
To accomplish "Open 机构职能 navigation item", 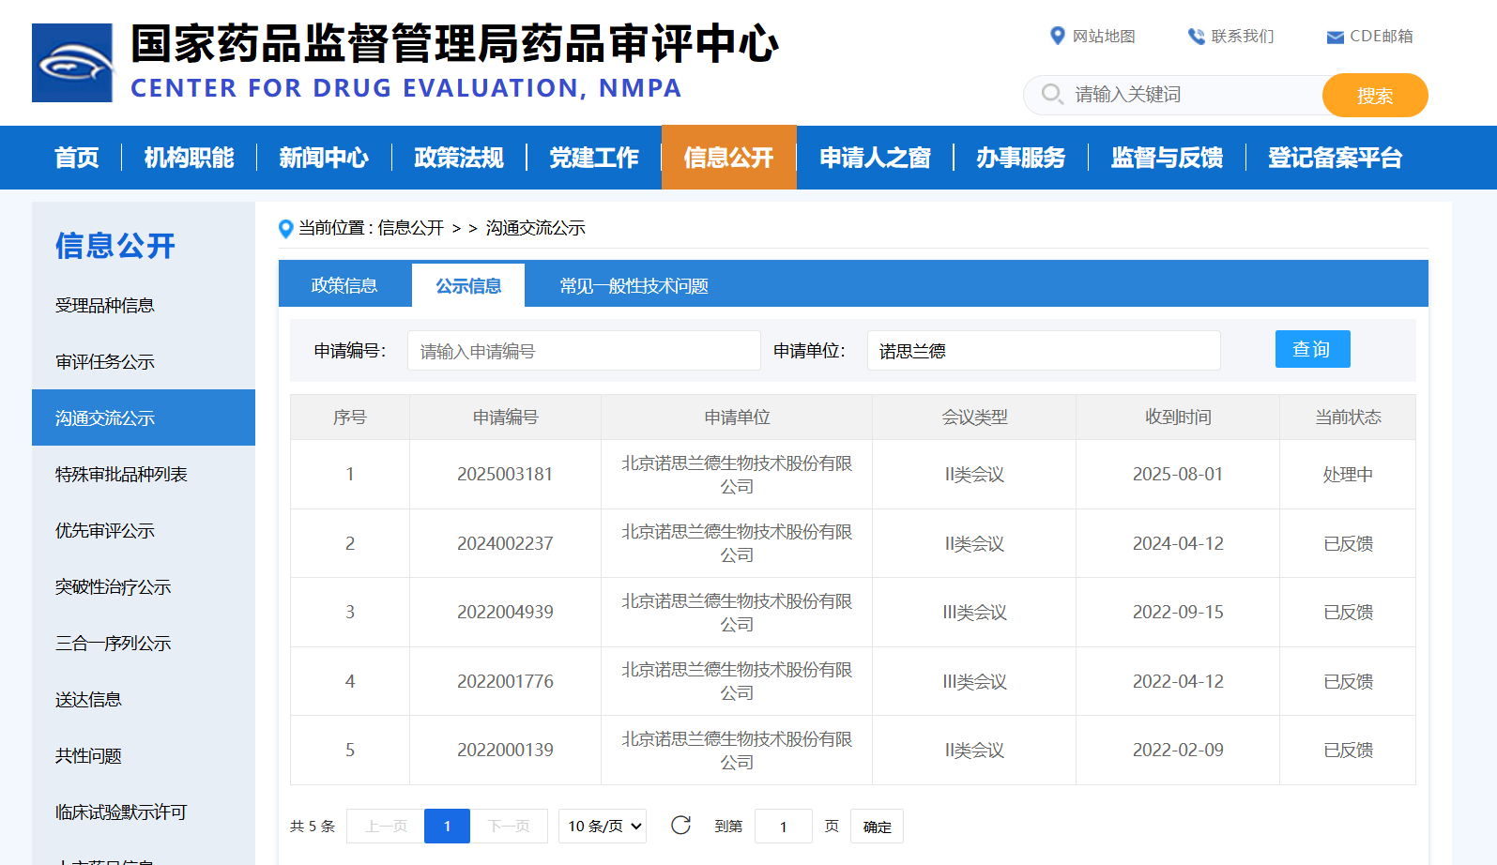I will point(189,158).
